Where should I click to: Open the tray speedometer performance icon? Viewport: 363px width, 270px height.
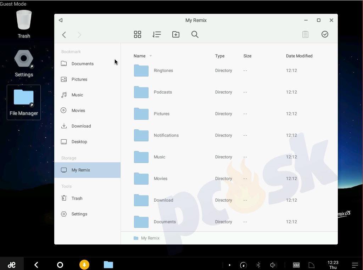(x=243, y=265)
